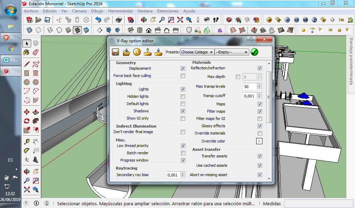Click the Max transp levels input field
Viewport: 355px width, 208px height.
coord(250,86)
